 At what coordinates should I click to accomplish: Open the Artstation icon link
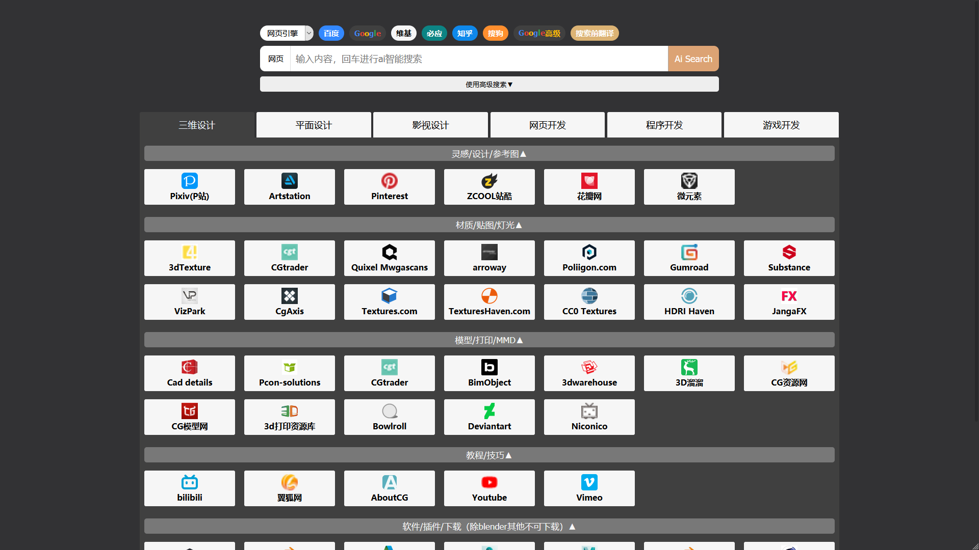click(x=289, y=181)
